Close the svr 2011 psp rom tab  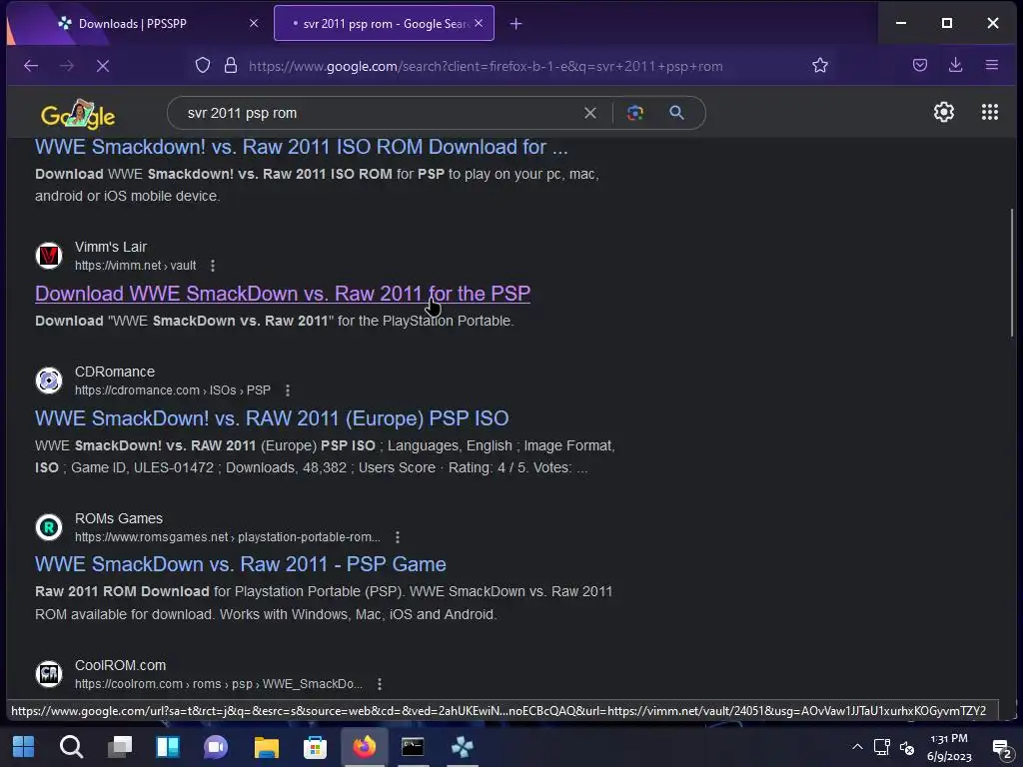tap(479, 24)
